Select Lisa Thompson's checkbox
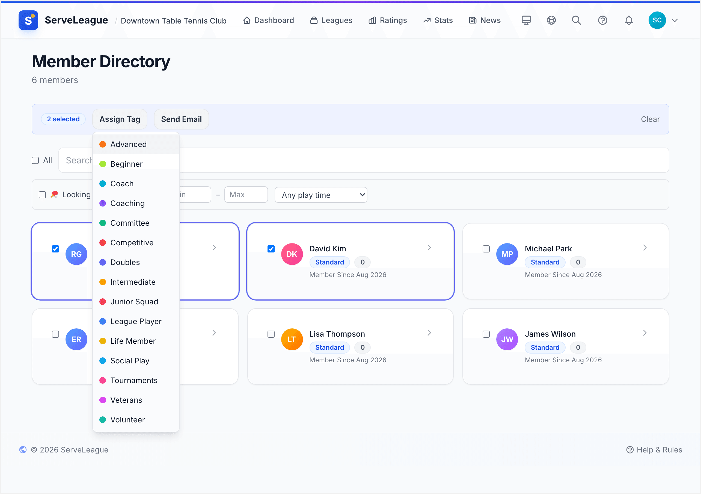Viewport: 701px width, 494px height. click(x=271, y=334)
